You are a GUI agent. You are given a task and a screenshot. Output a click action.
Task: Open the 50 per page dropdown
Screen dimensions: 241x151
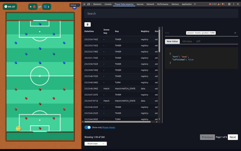point(95,144)
